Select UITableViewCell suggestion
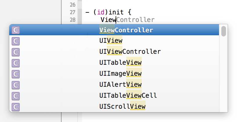The width and height of the screenshot is (237, 122). [x=114, y=96]
